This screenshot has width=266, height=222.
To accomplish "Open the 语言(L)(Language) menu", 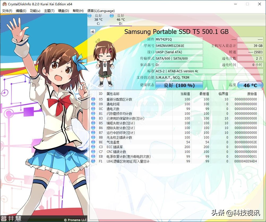I will pyautogui.click(x=101, y=11).
